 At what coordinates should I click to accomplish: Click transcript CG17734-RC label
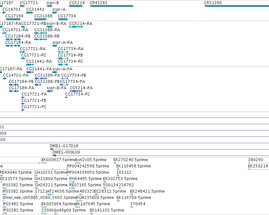tap(70, 61)
